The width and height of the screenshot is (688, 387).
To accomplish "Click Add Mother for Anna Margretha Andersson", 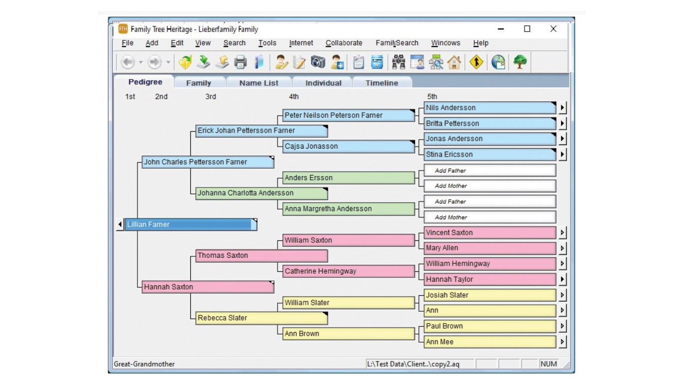I will (490, 217).
